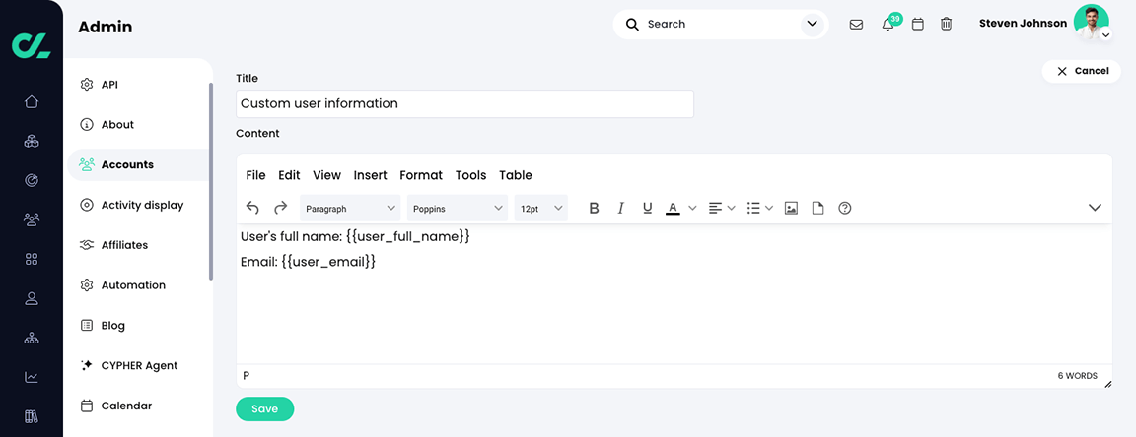The width and height of the screenshot is (1136, 437).
Task: Expand the editor toolbar chevron
Action: pos(1095,208)
